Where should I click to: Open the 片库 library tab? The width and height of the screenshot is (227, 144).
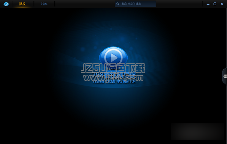pos(44,4)
